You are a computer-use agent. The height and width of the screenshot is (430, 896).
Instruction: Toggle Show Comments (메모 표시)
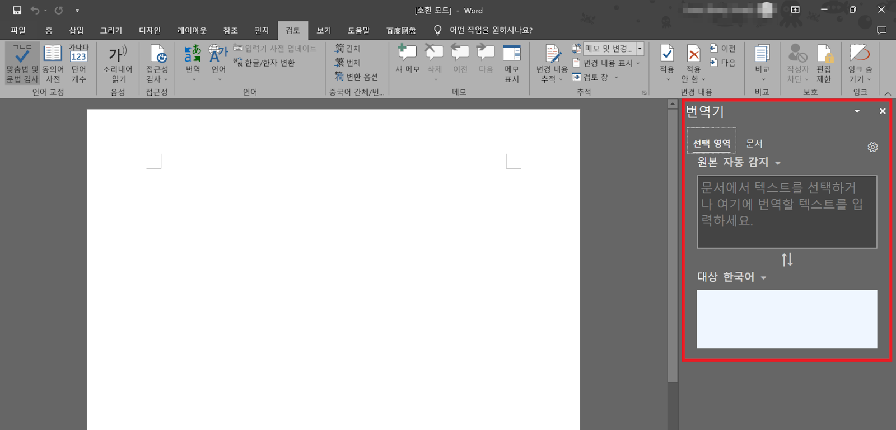coord(512,63)
